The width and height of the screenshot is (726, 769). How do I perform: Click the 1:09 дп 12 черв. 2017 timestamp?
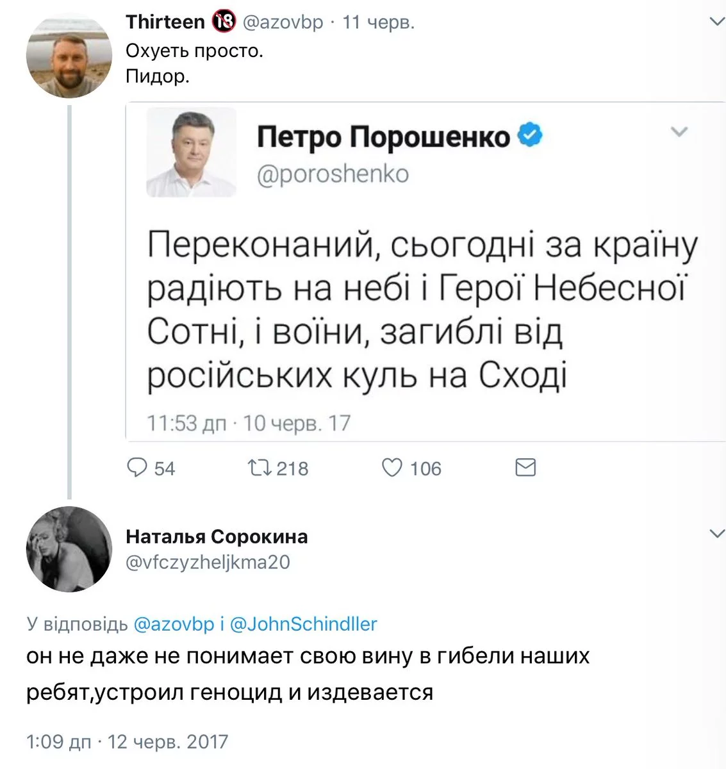coord(128,742)
